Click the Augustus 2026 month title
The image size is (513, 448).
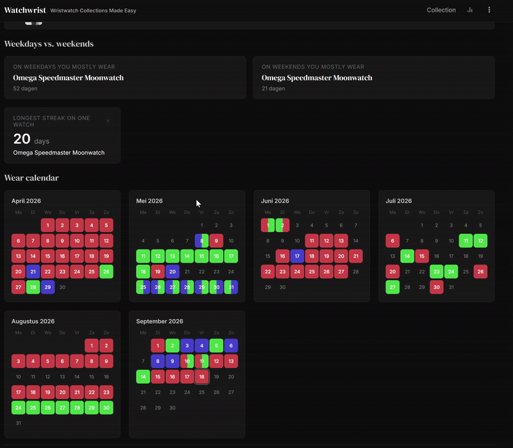tap(33, 321)
